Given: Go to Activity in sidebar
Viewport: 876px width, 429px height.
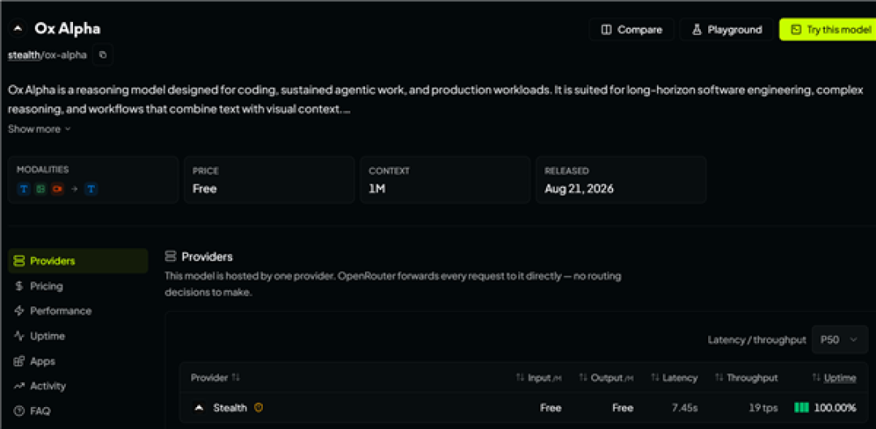Looking at the screenshot, I should point(78,385).
